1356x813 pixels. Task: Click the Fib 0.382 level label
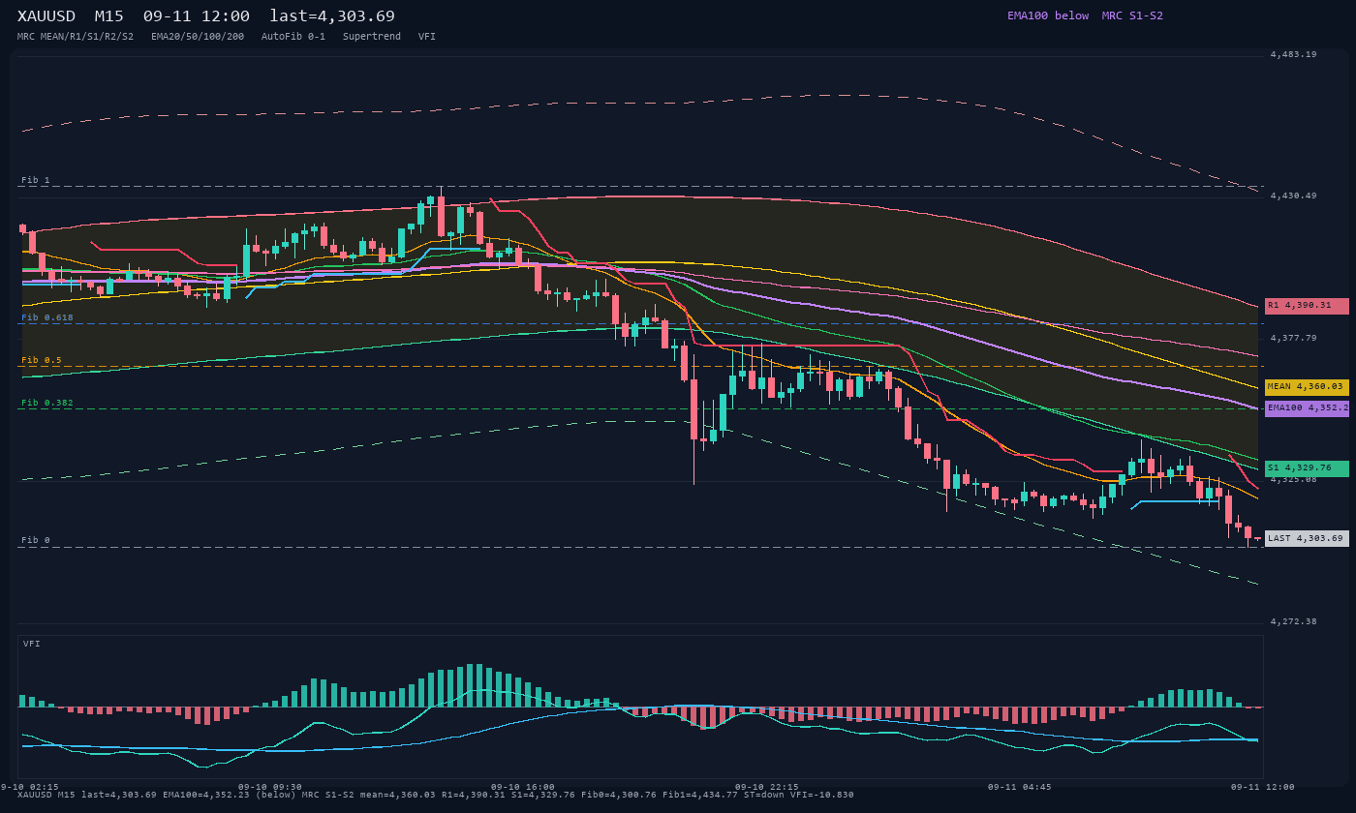pos(47,403)
